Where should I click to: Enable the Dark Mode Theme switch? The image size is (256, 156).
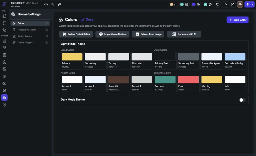point(242,100)
